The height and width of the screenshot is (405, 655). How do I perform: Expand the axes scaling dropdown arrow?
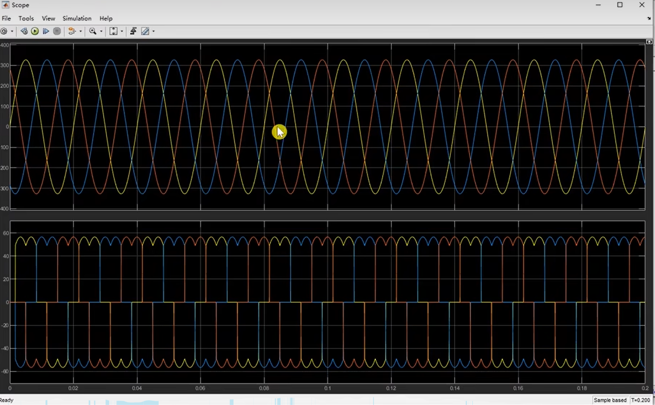pos(122,31)
